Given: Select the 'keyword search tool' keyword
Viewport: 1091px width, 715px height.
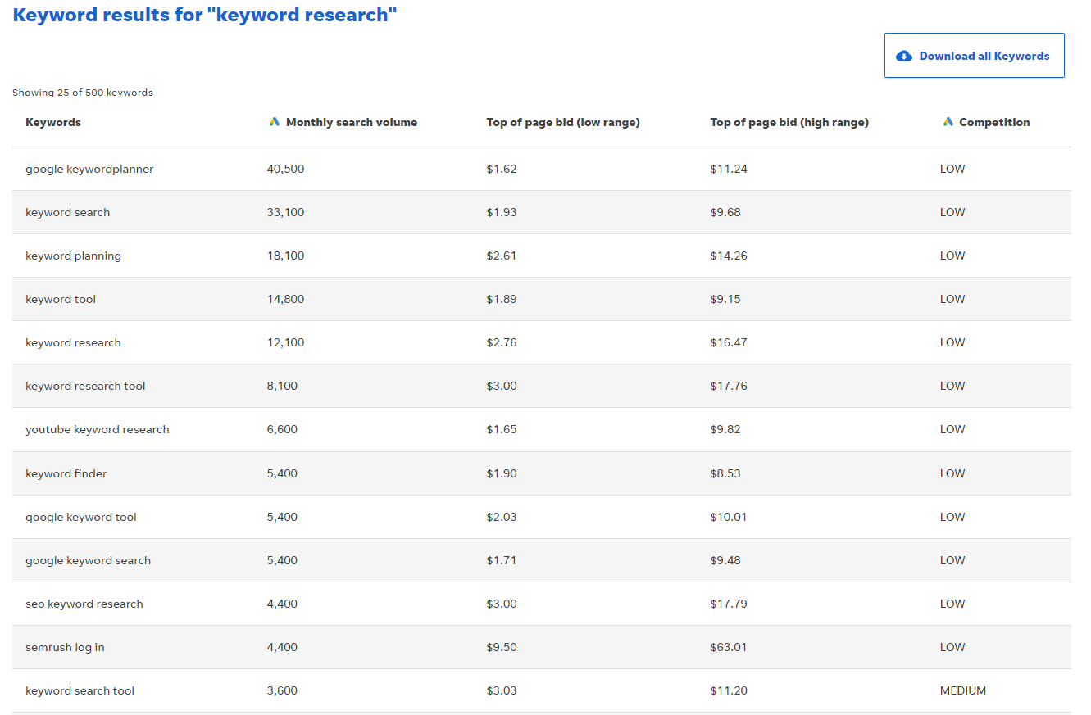Looking at the screenshot, I should point(80,690).
